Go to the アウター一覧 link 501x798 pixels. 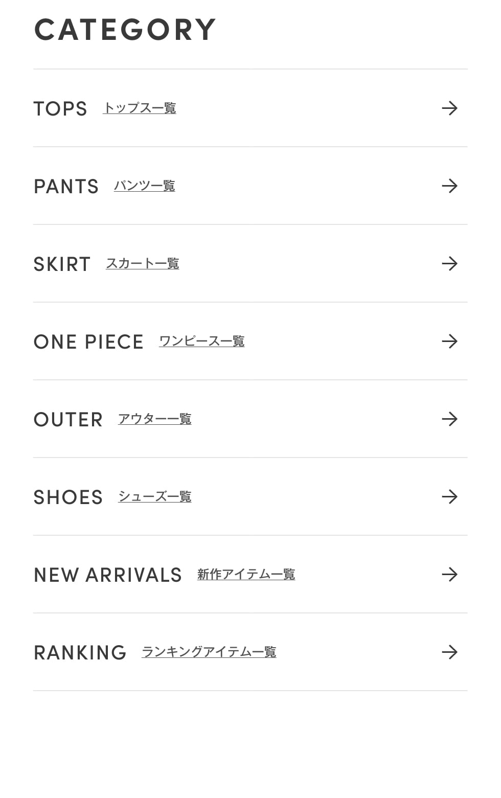(x=154, y=419)
